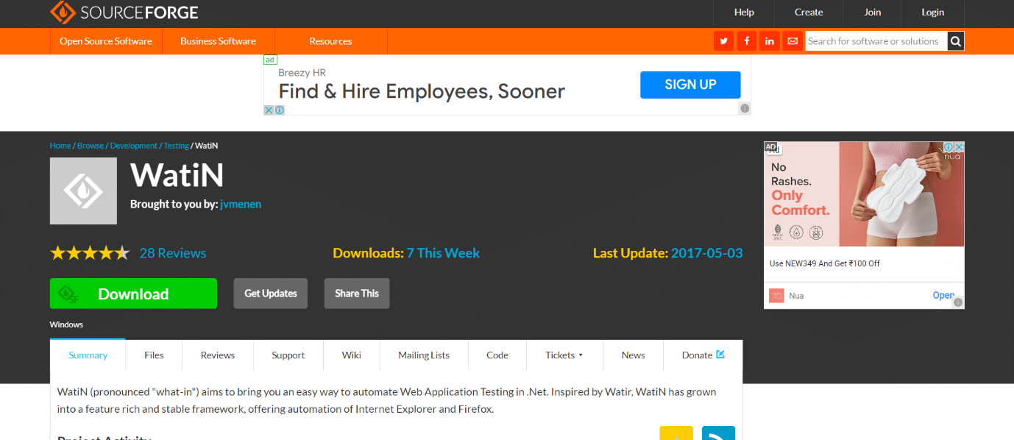This screenshot has width=1014, height=440.
Task: Click the search for software input field
Action: 876,41
